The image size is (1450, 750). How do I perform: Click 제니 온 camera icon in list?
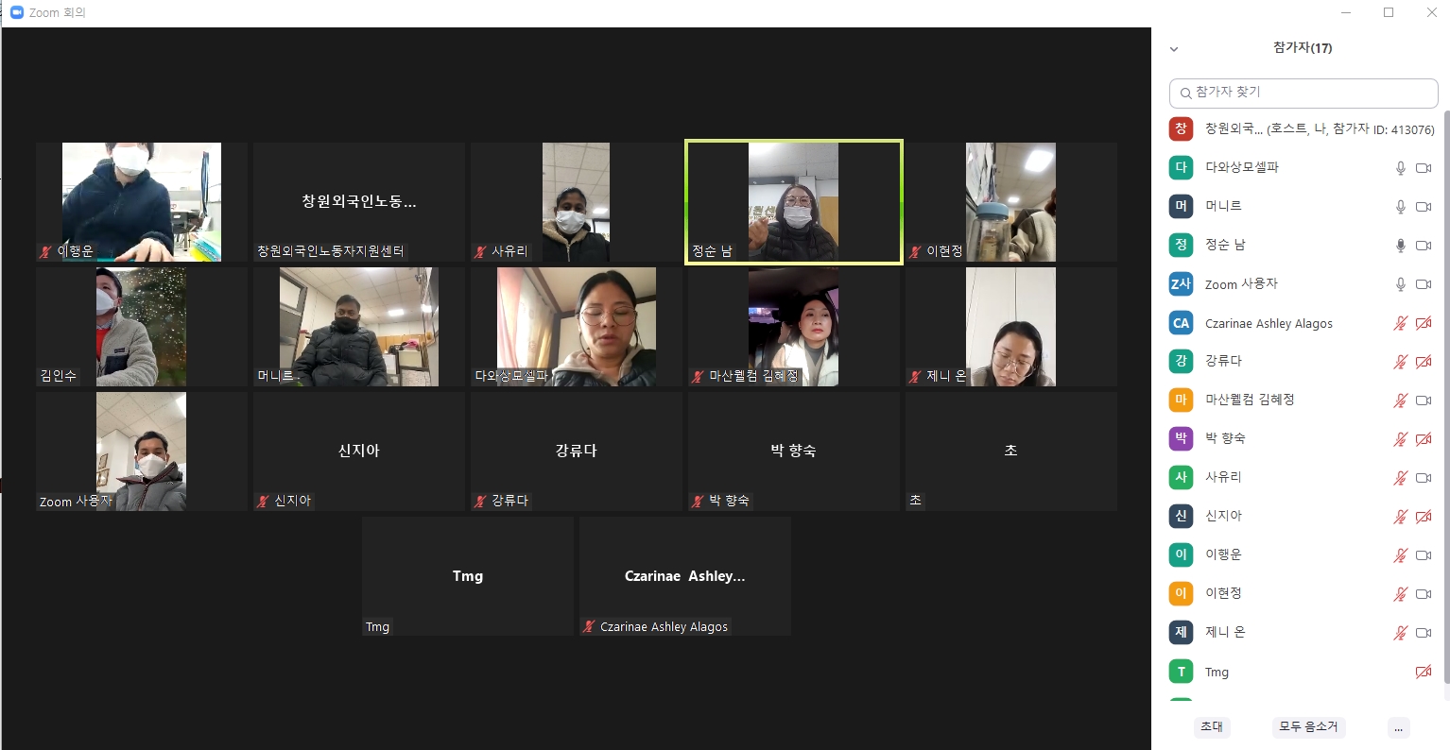pyautogui.click(x=1424, y=633)
